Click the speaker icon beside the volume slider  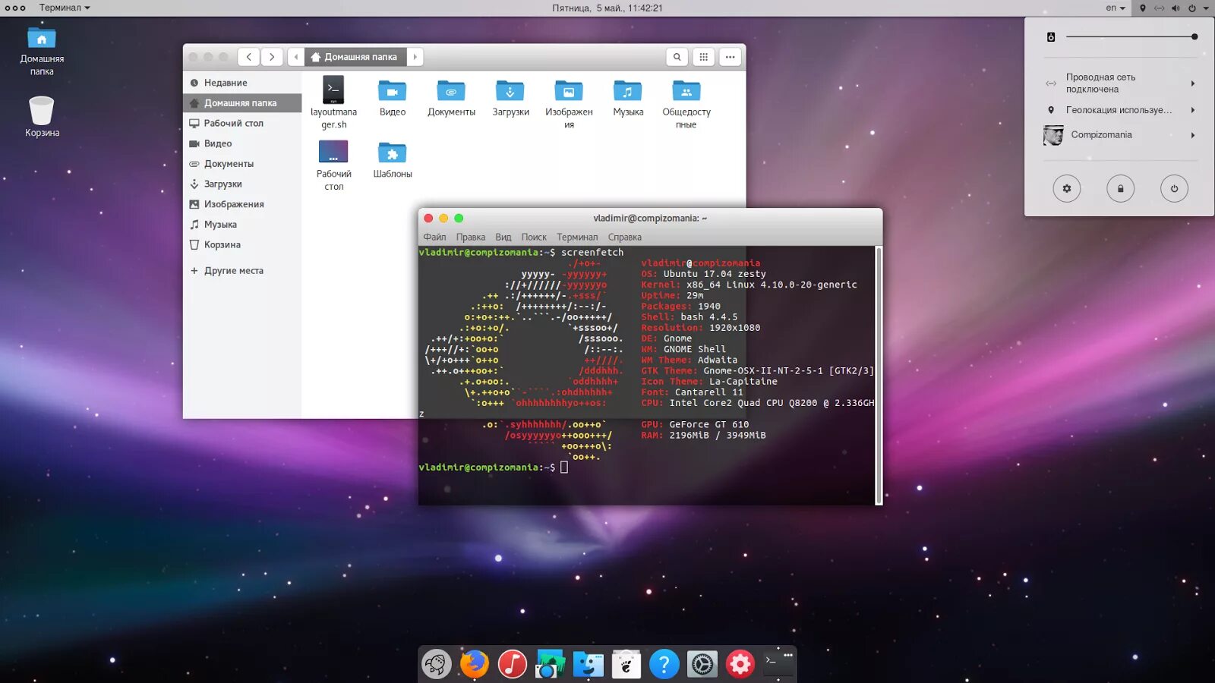click(1051, 37)
